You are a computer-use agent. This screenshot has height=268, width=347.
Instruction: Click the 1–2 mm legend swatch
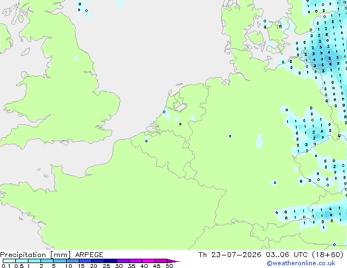click(34, 261)
